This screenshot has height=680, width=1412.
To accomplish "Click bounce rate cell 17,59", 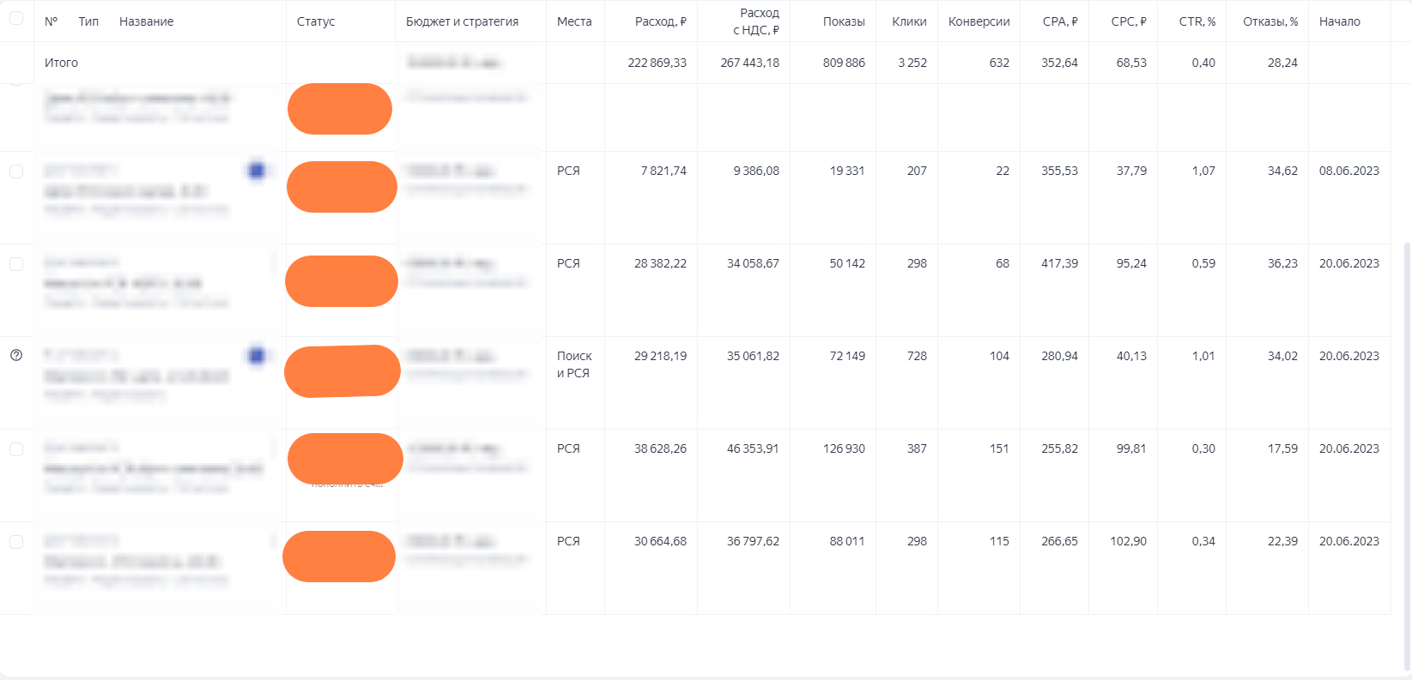I will click(x=1282, y=448).
